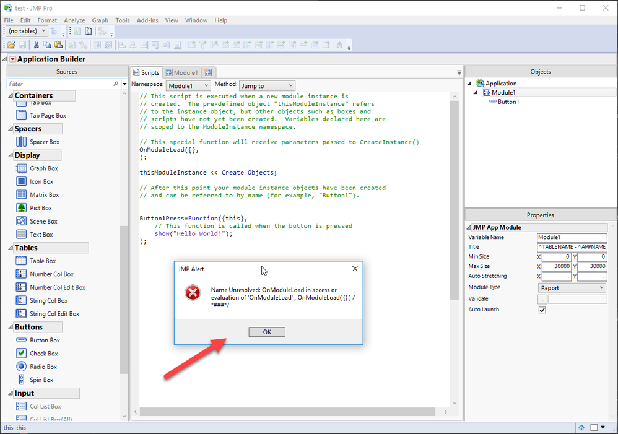Screen dimensions: 618x434
Task: Click the Copy toolbar icon
Action: [x=47, y=45]
